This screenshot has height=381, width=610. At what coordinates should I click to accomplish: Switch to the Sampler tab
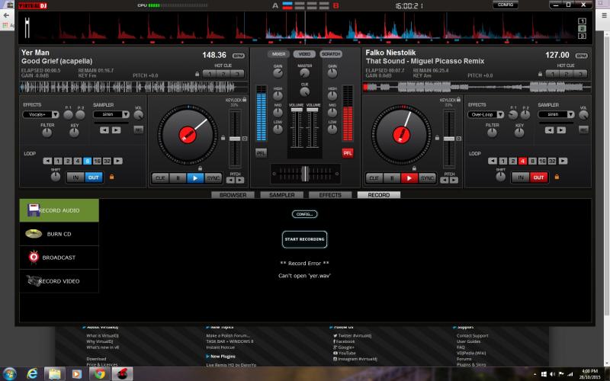[x=281, y=195]
